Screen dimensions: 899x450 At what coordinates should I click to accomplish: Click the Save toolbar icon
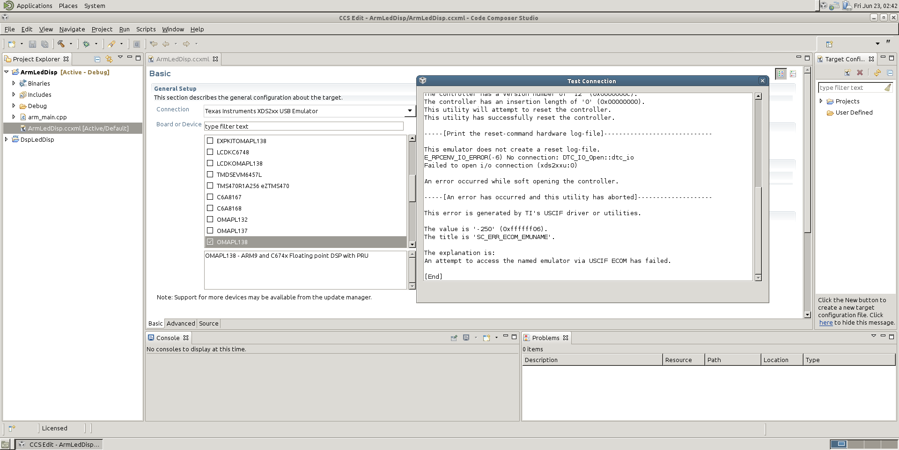32,44
